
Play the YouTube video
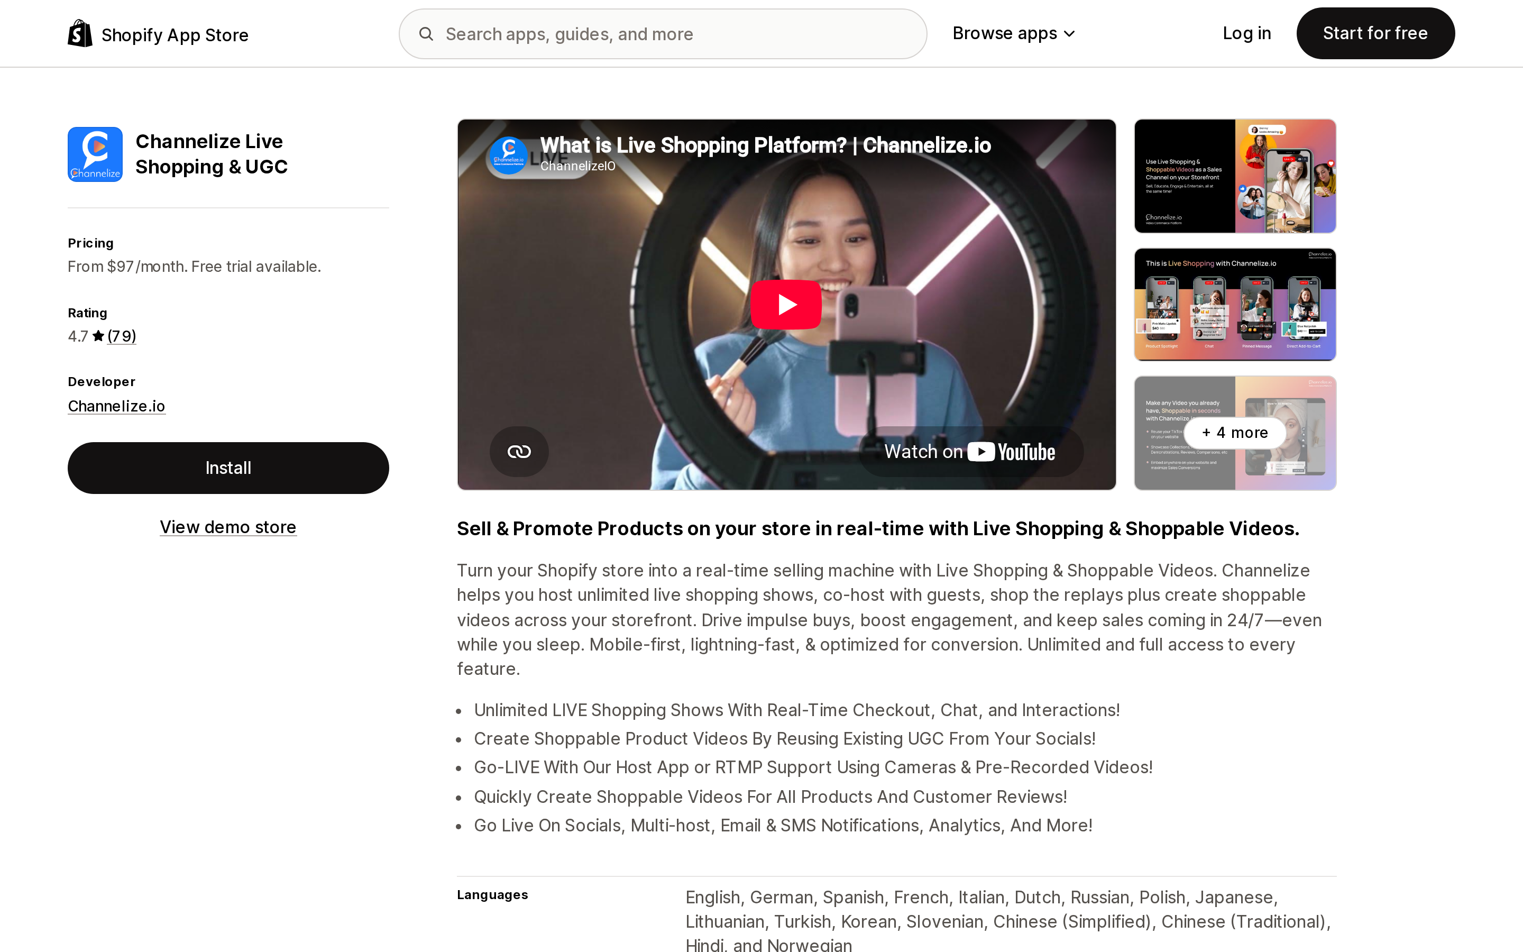click(x=786, y=304)
